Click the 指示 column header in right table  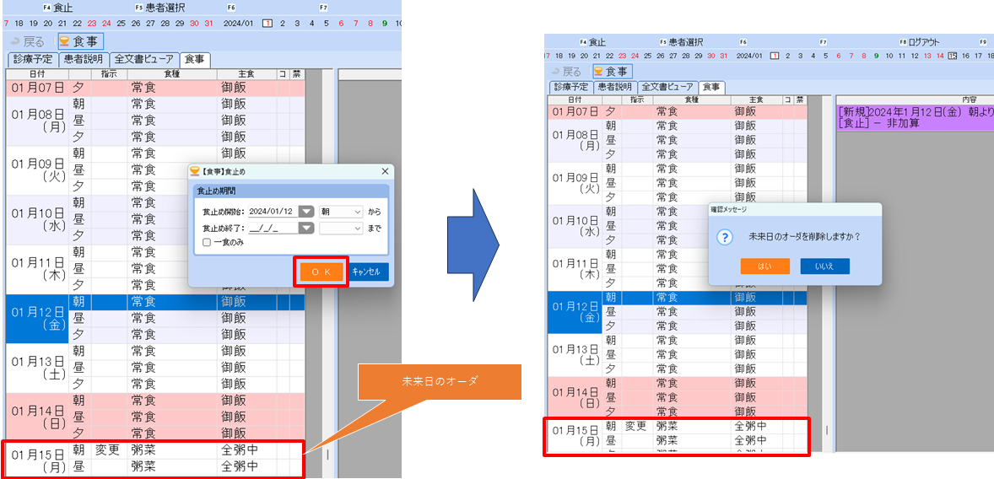pyautogui.click(x=638, y=100)
